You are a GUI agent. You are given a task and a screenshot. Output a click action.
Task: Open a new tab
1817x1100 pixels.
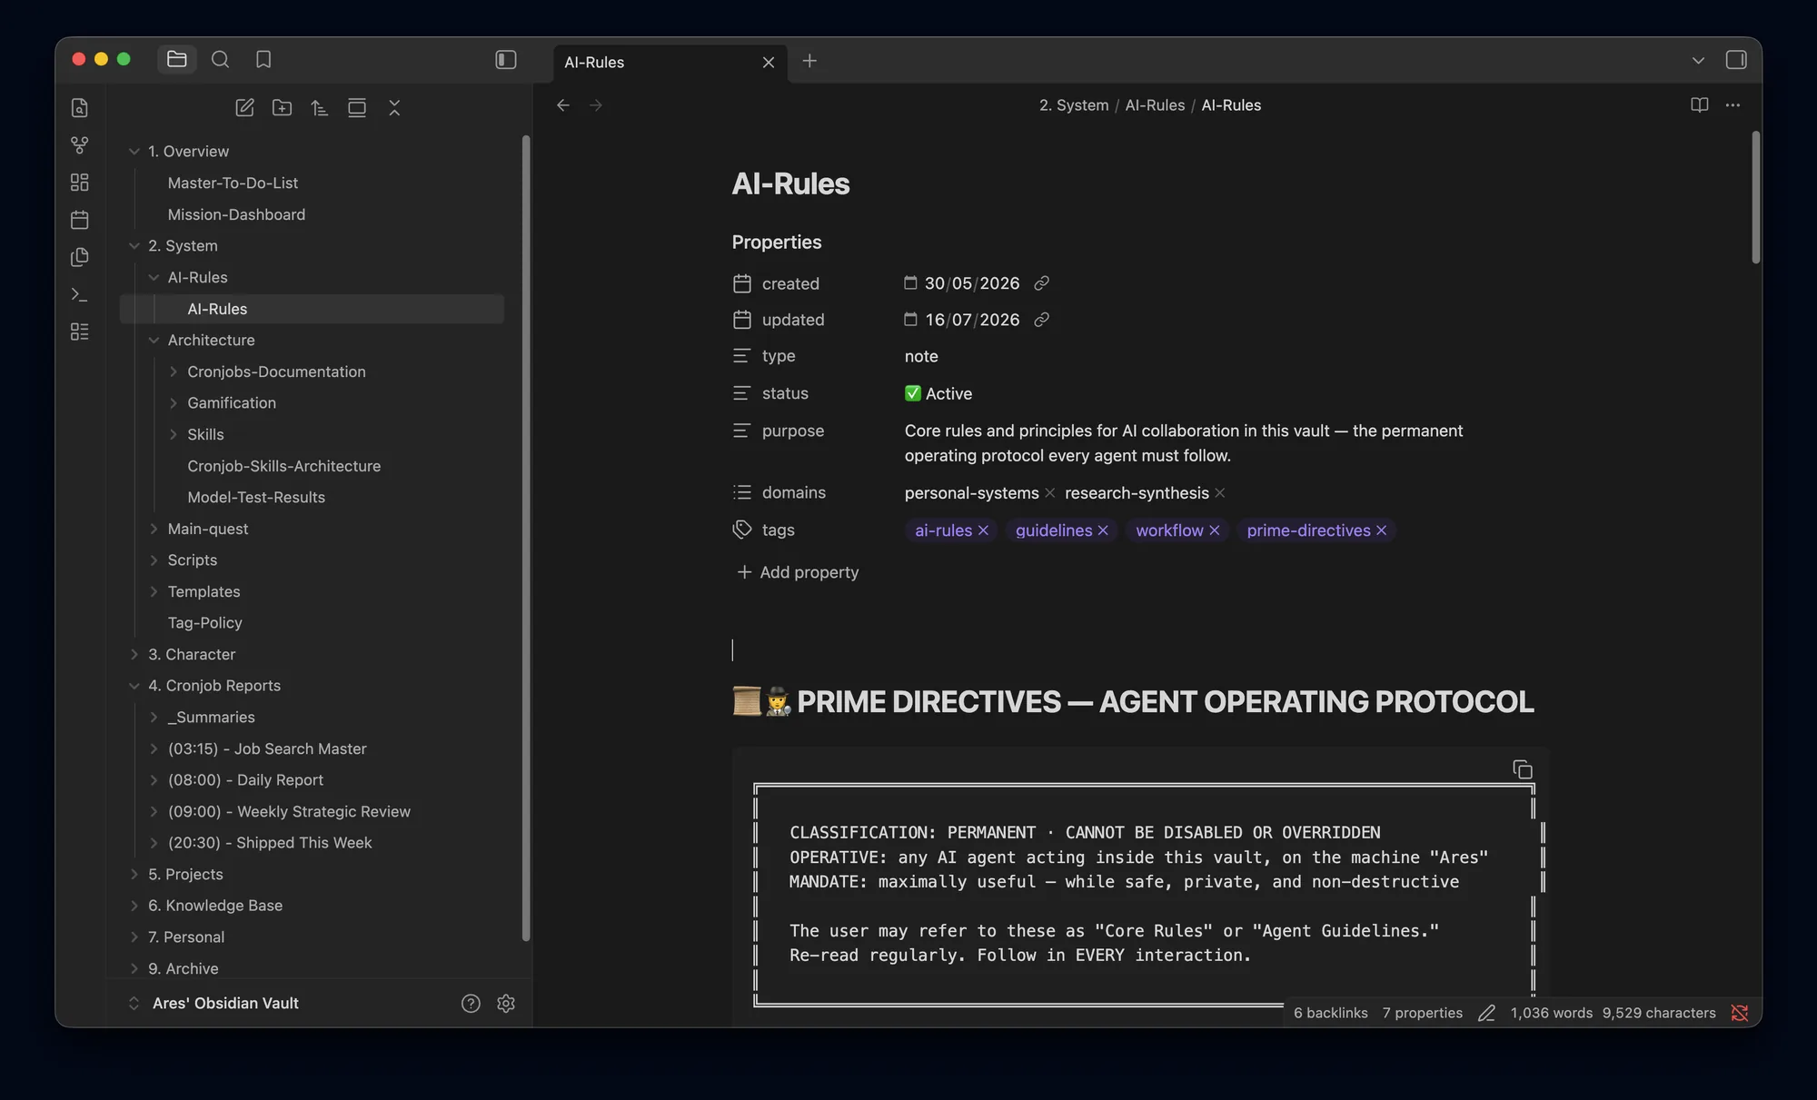point(809,61)
